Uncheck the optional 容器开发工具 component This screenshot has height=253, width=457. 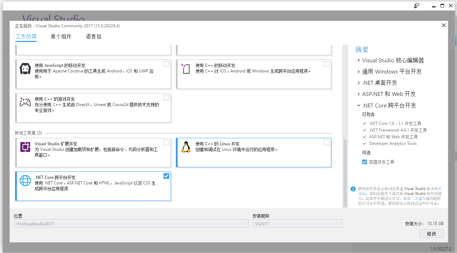(364, 162)
